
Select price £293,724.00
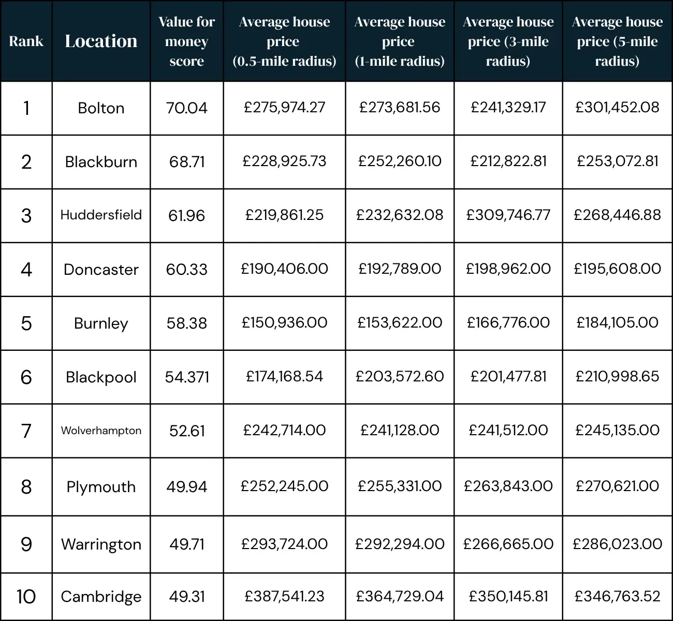pos(284,544)
